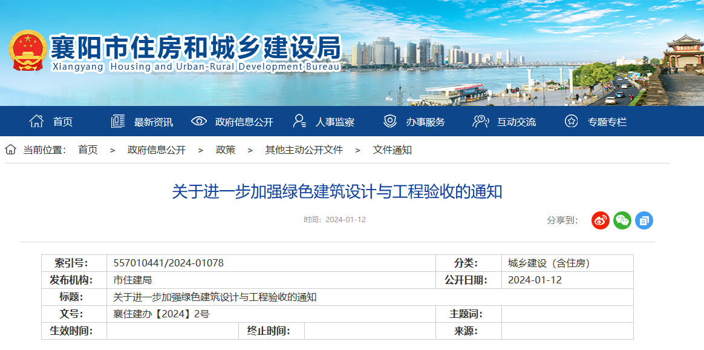The height and width of the screenshot is (350, 704).
Task: Share article to Weibo
Action: (601, 220)
